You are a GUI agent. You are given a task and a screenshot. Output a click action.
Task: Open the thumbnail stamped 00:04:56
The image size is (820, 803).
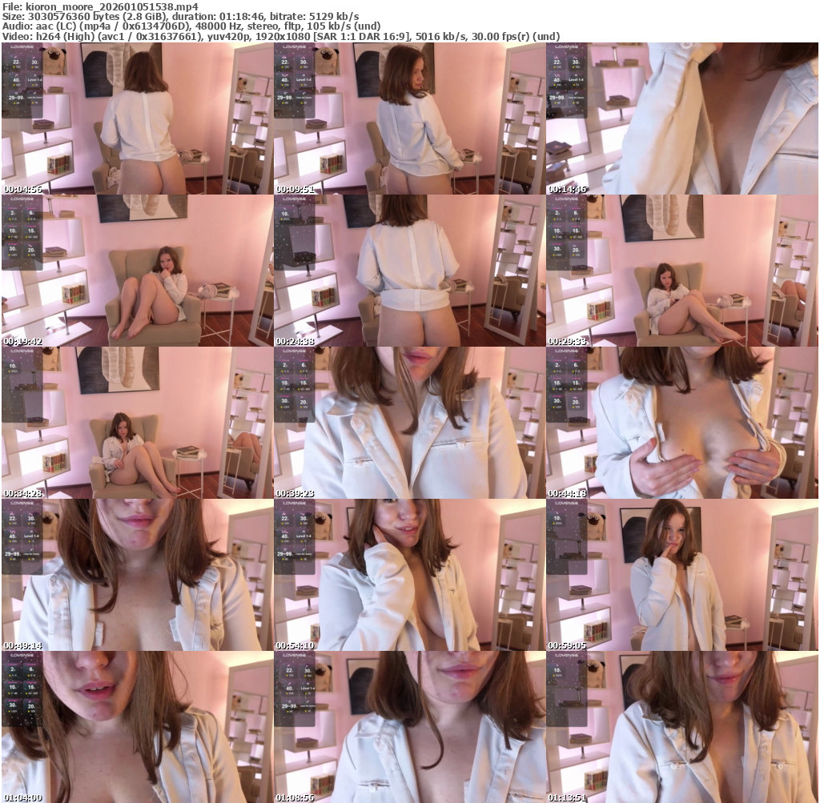(x=137, y=118)
